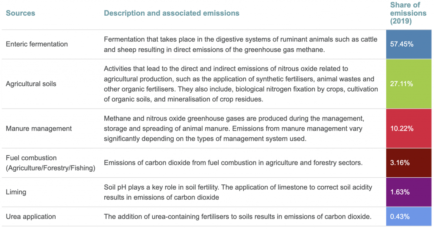
Task: Select the Liming row label
Action: [16, 192]
